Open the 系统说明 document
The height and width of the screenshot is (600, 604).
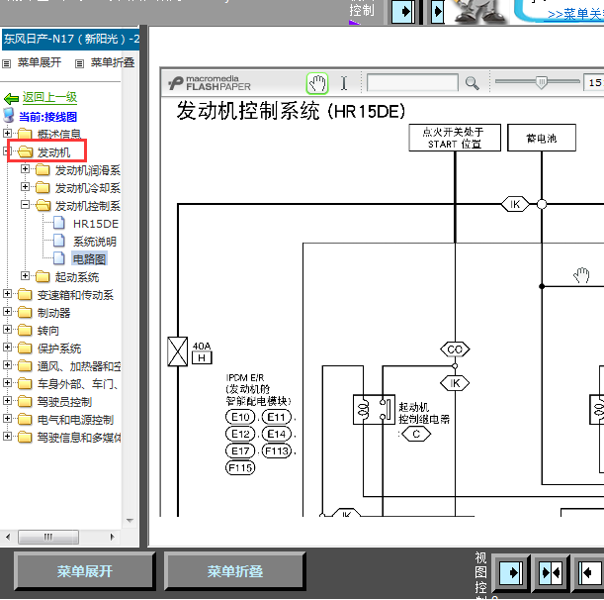coord(95,242)
